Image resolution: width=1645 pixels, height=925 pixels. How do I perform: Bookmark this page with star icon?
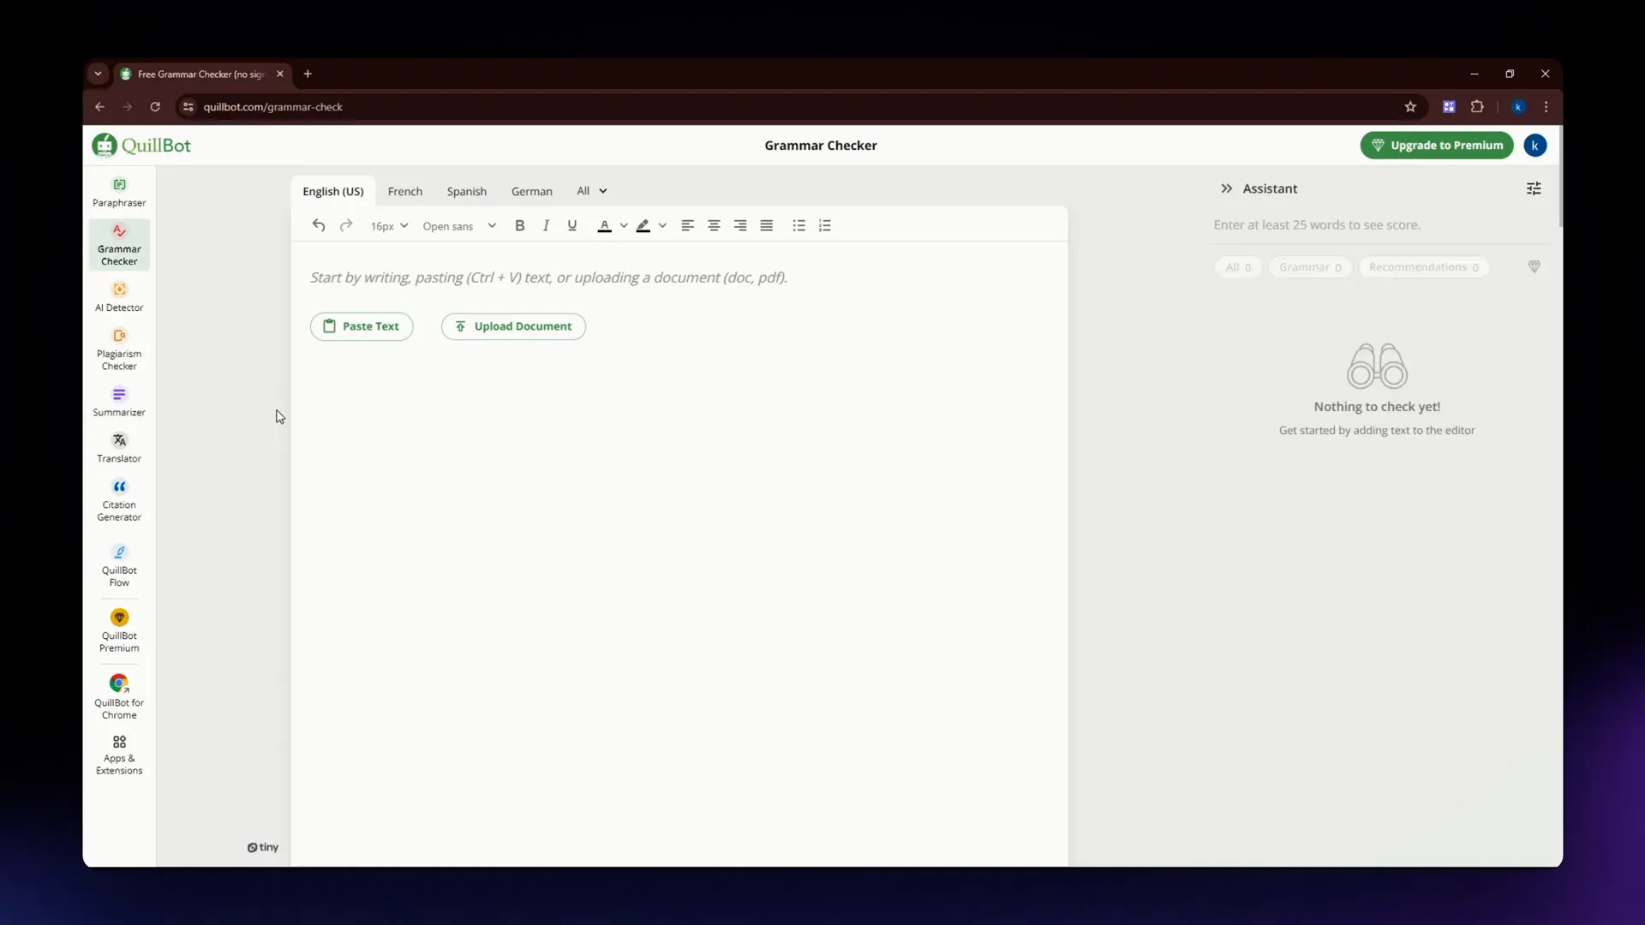(1410, 107)
